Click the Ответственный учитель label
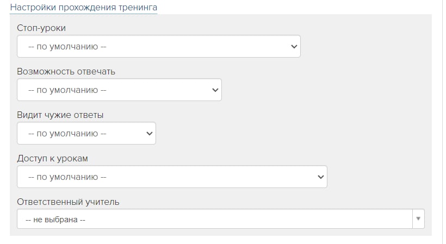446x244 pixels. [x=69, y=202]
